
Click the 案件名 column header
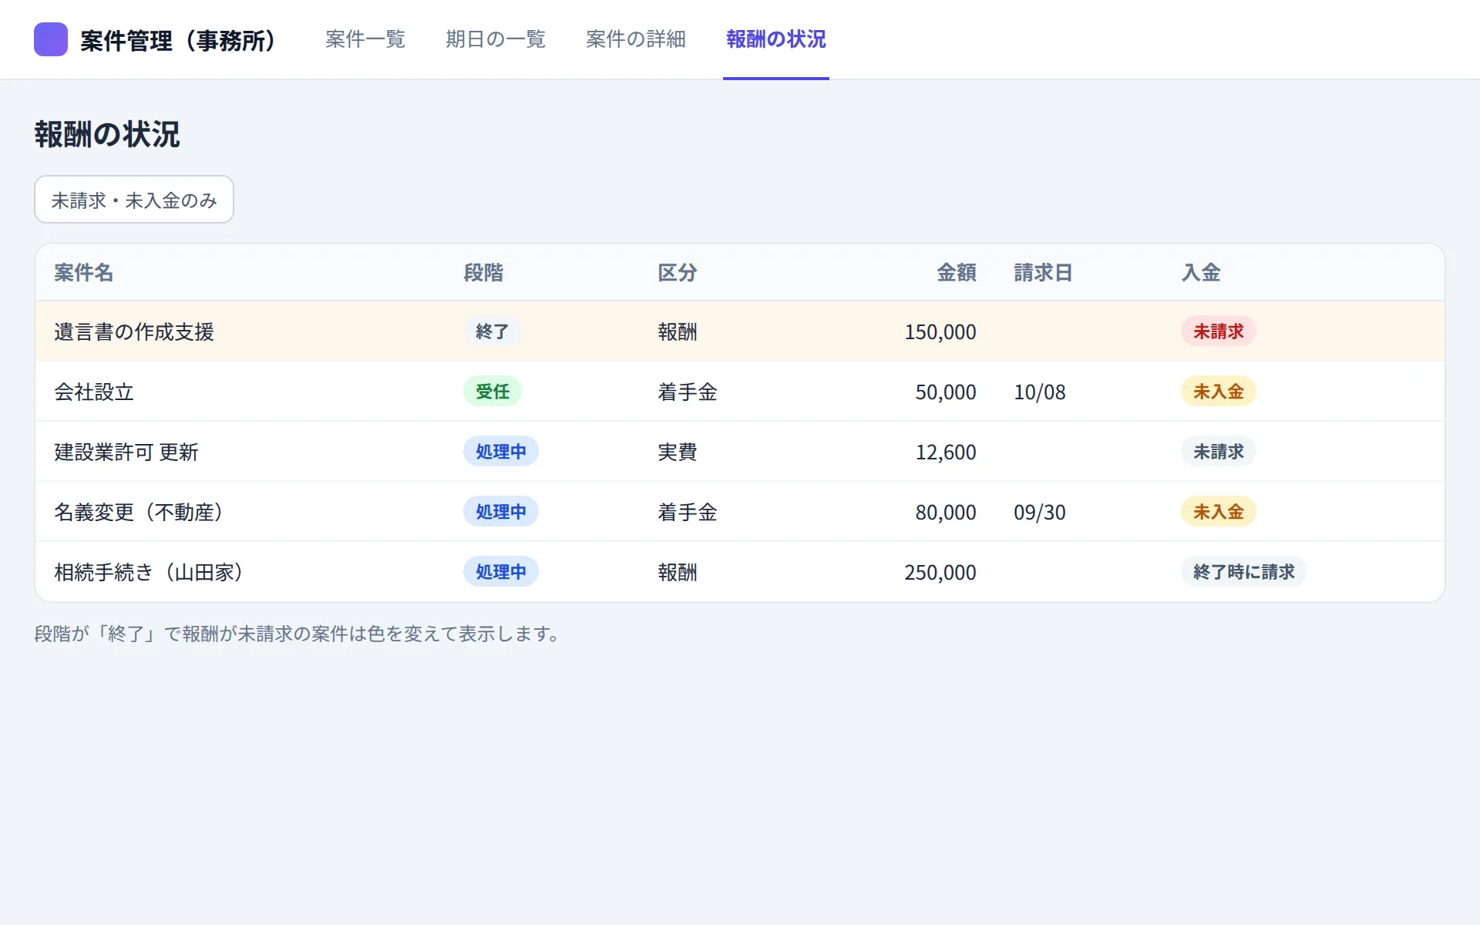point(83,272)
